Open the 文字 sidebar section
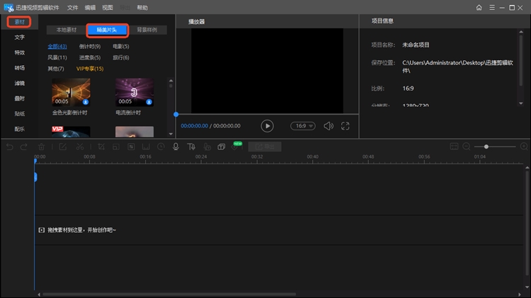The image size is (531, 298). [19, 38]
